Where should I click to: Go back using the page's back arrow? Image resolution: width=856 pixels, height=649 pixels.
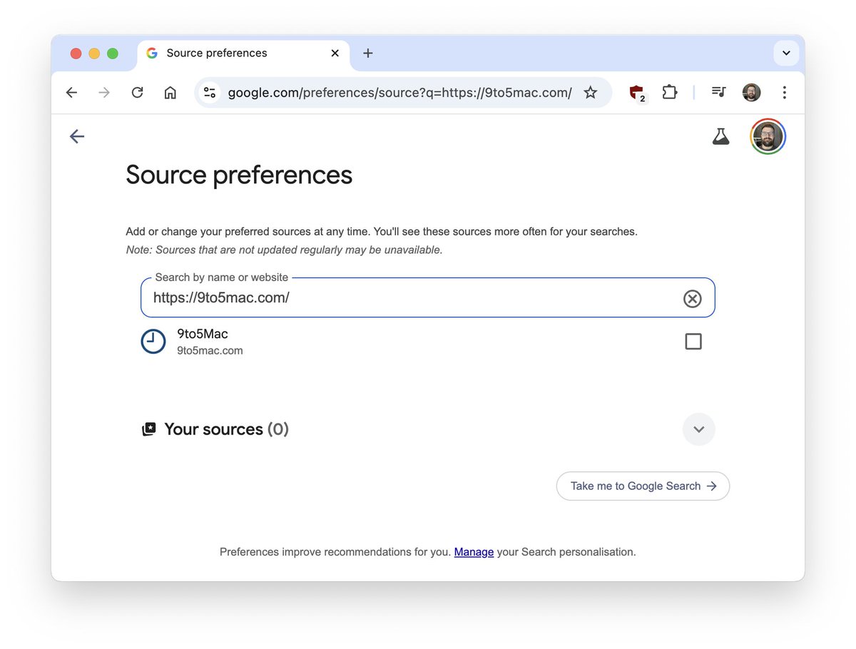[x=77, y=136]
